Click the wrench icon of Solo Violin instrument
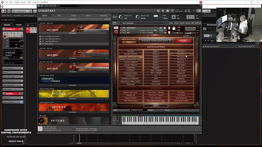The height and width of the screenshot is (147, 262). pyautogui.click(x=116, y=28)
